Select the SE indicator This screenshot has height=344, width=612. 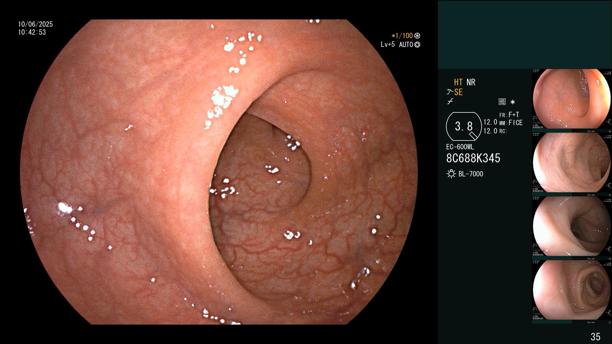458,92
